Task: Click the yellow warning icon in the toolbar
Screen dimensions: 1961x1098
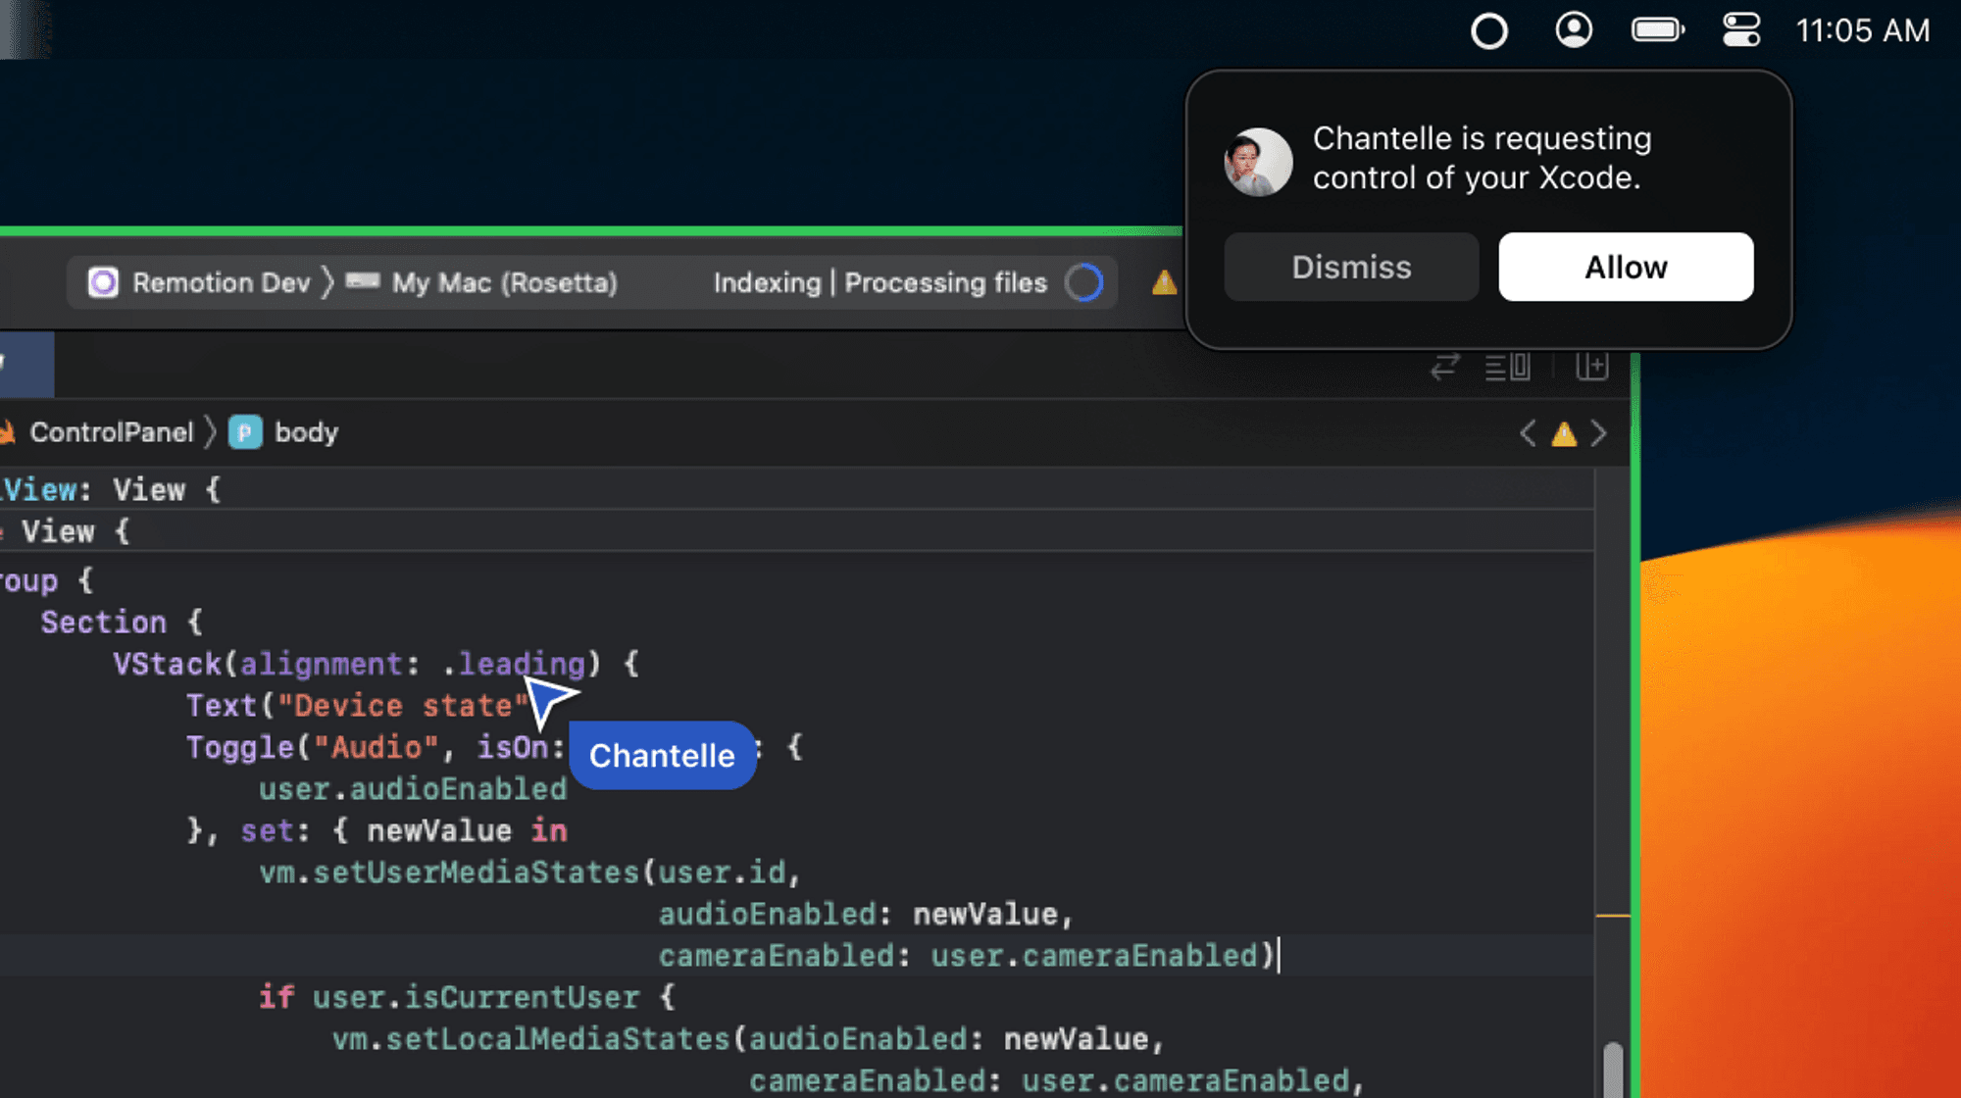Action: [1164, 283]
